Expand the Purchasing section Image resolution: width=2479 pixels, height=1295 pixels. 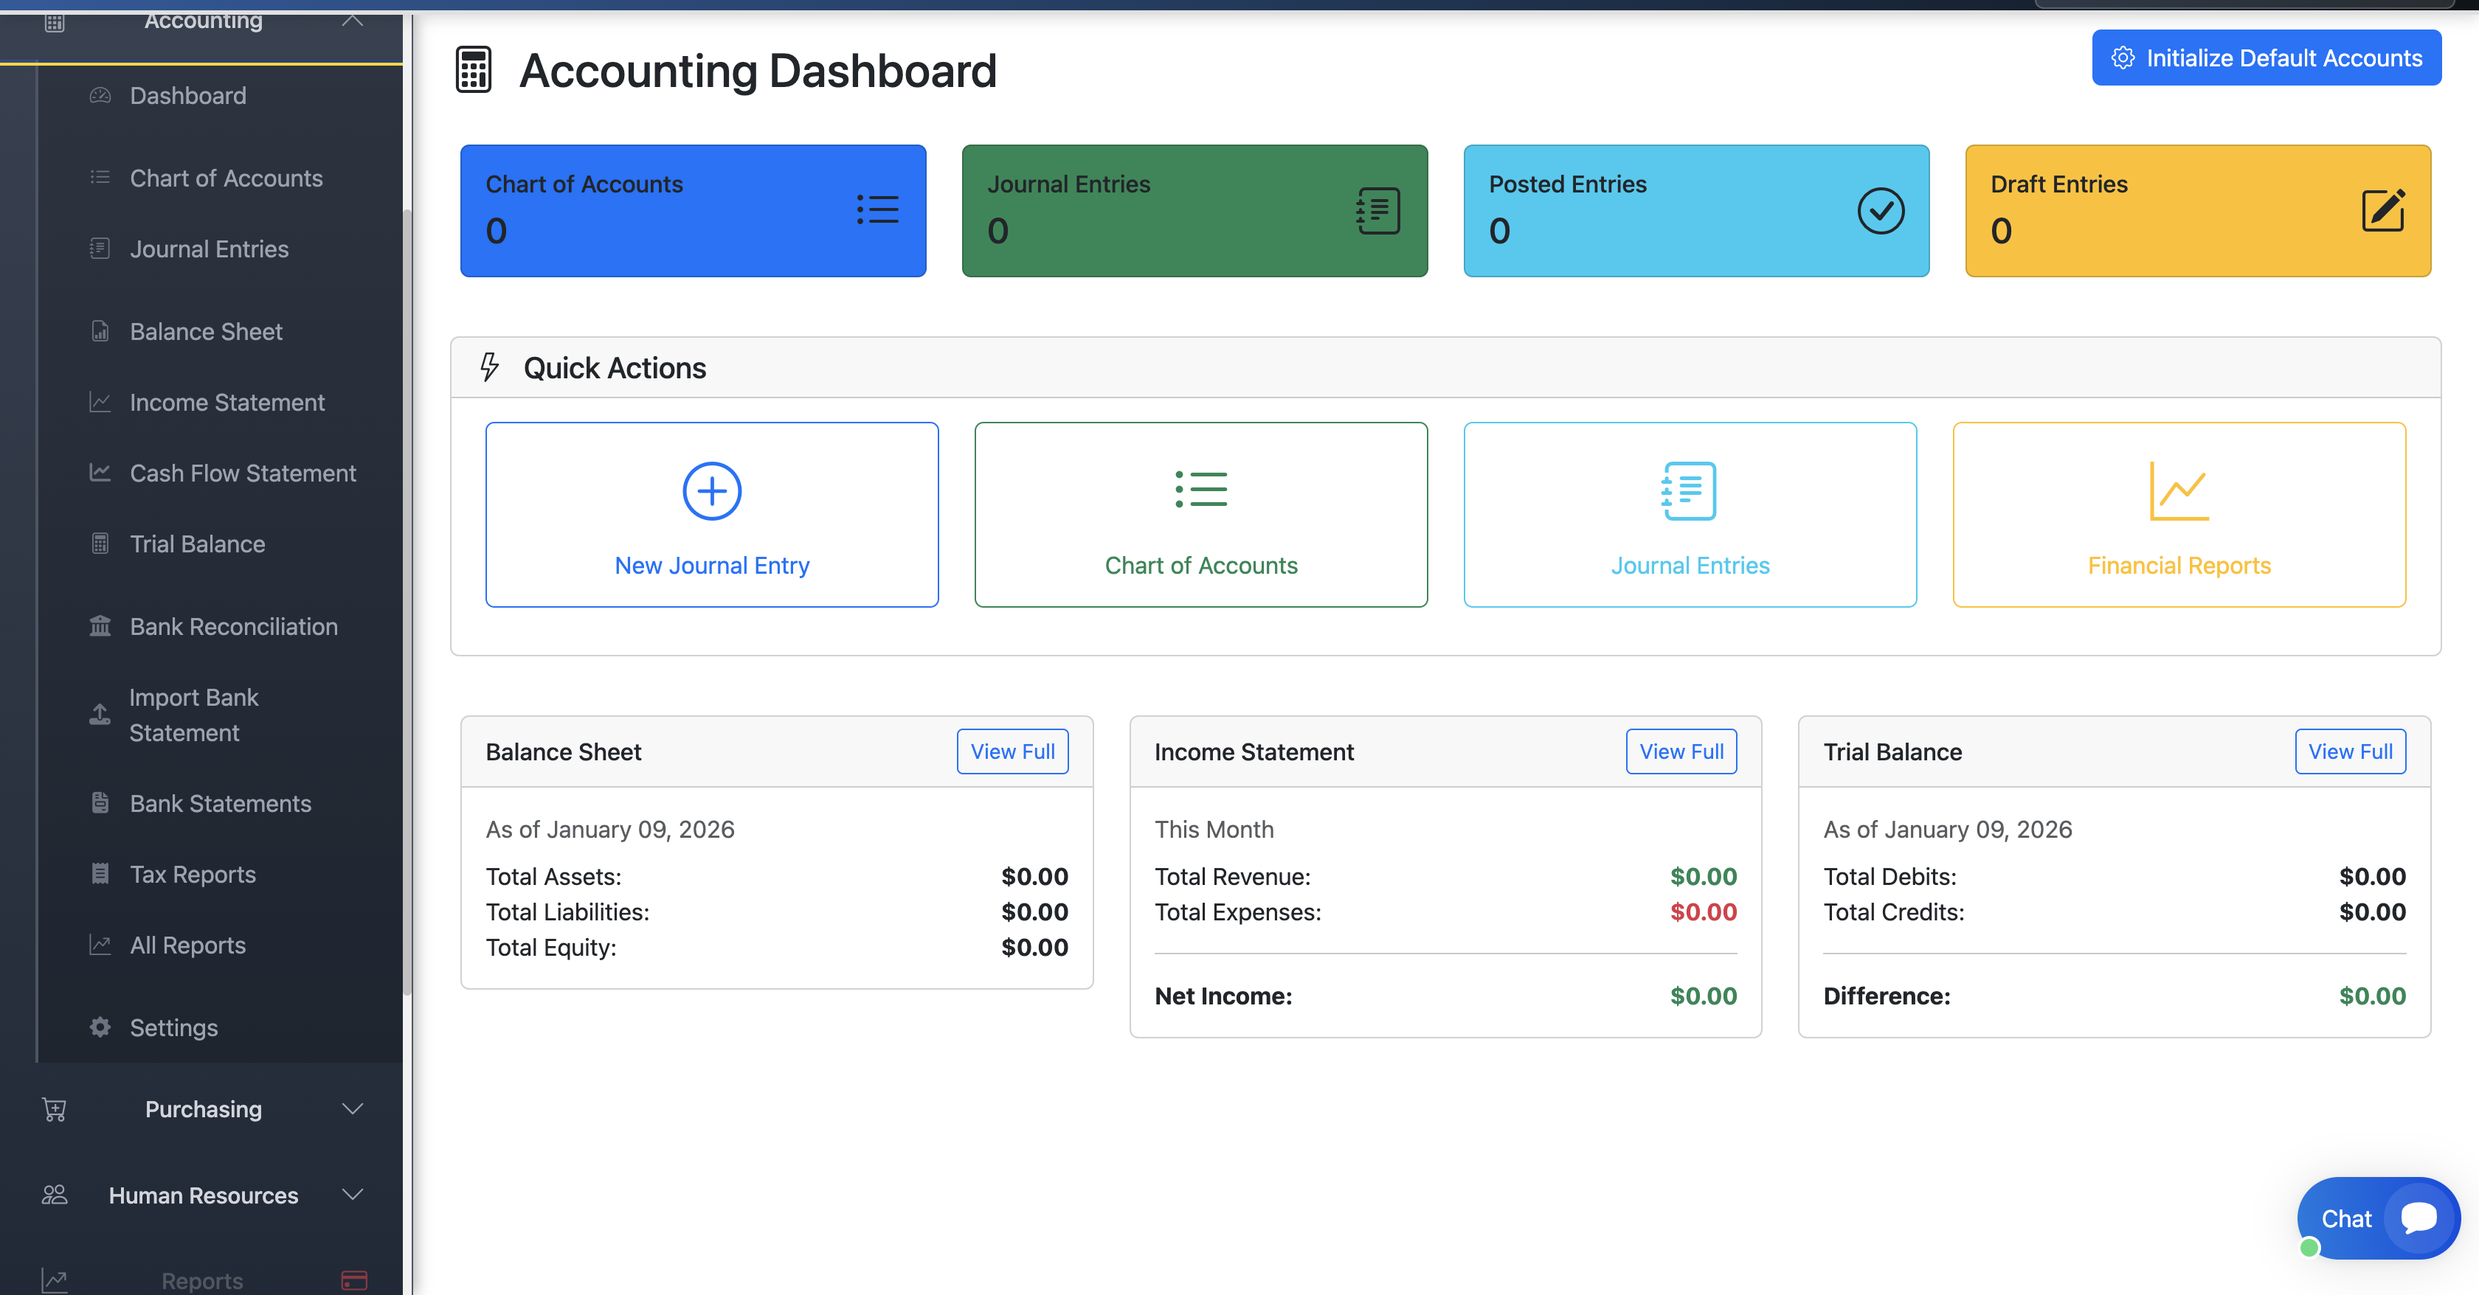352,1108
